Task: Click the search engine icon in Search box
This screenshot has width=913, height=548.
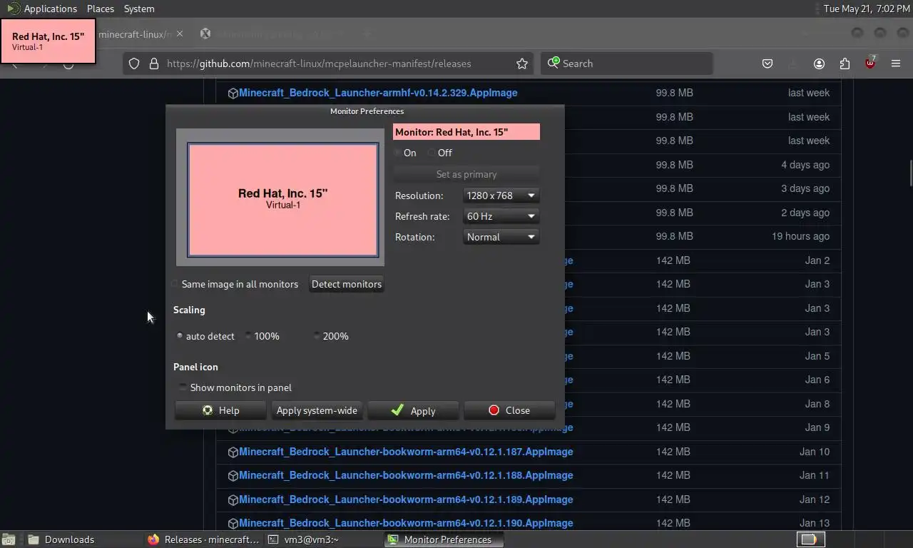Action: [x=553, y=63]
